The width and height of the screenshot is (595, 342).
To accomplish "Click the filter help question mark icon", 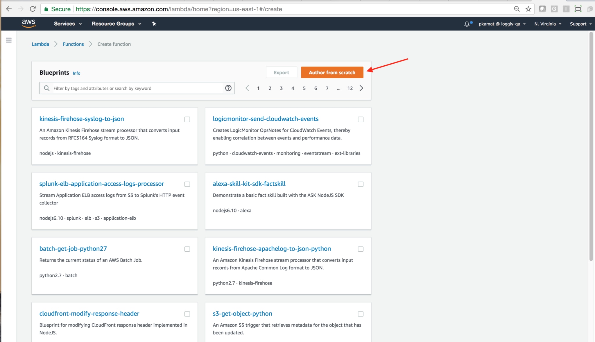I will [228, 88].
